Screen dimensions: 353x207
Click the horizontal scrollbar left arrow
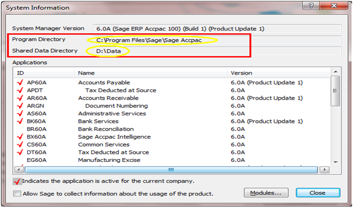click(19, 169)
